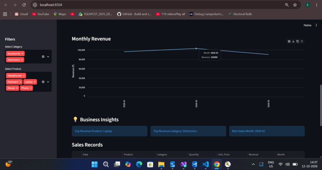The height and width of the screenshot is (170, 322).
Task: Show hidden system tray icons
Action: [253, 164]
